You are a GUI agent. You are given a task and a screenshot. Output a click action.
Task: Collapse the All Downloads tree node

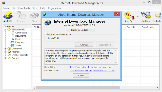click(x=6, y=30)
